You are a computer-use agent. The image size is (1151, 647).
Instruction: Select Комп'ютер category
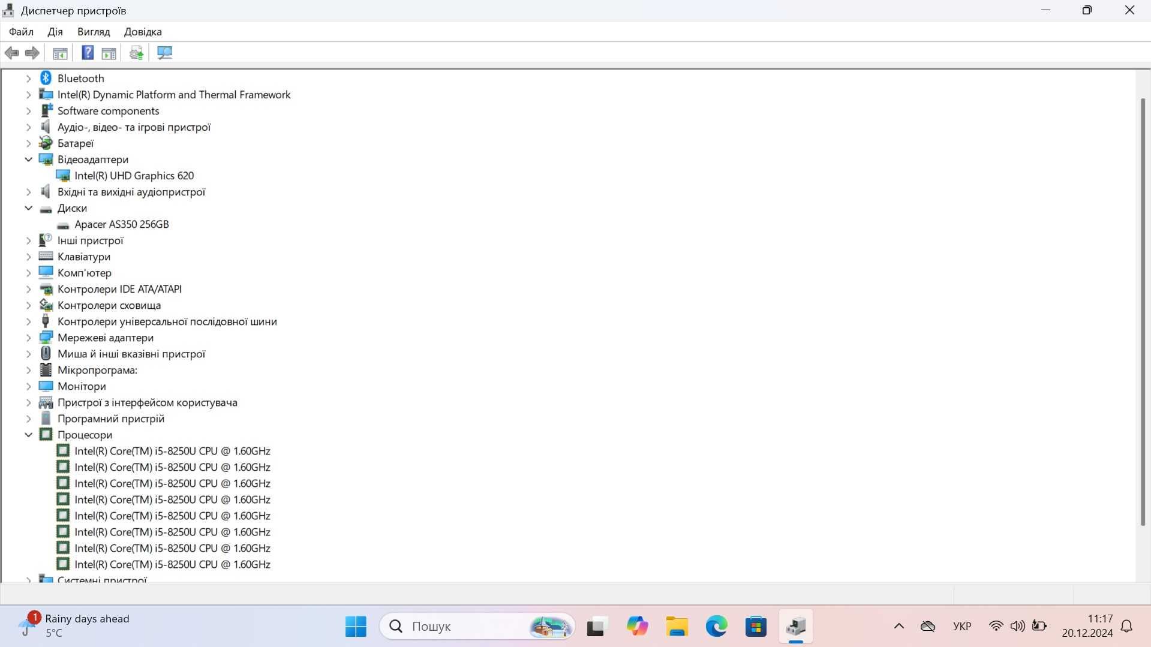coord(85,273)
